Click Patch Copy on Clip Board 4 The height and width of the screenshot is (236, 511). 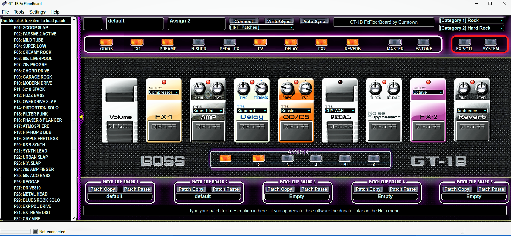[x=368, y=189]
